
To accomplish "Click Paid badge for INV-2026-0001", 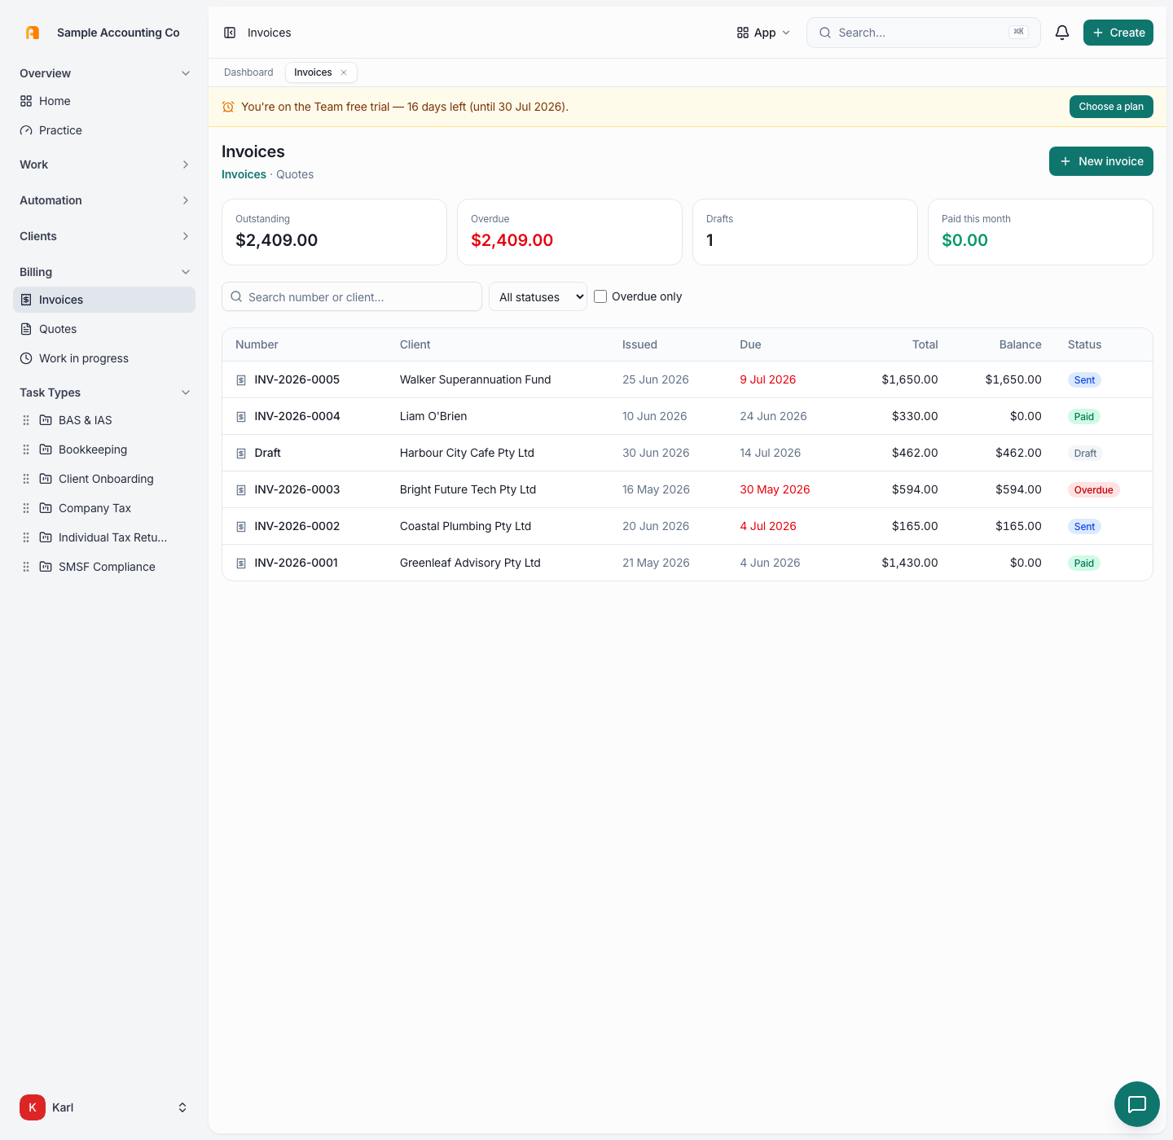I will pos(1083,563).
